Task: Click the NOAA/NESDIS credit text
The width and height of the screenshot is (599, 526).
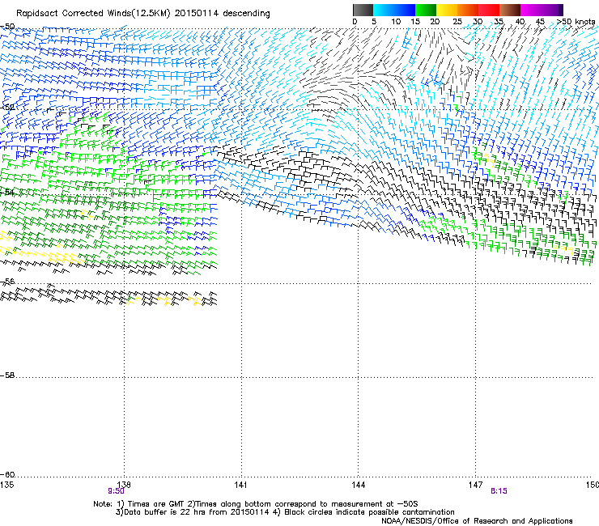Action: pyautogui.click(x=477, y=521)
